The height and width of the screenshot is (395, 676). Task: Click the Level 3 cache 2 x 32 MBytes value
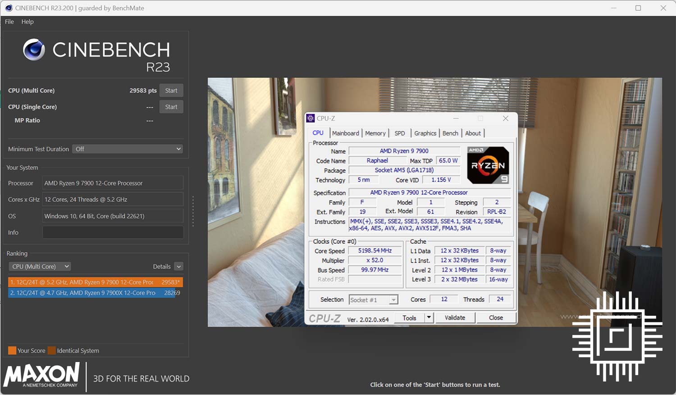[x=459, y=279]
